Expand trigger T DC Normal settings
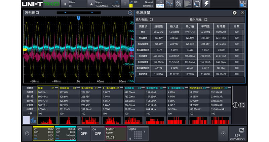 pos(138,4)
